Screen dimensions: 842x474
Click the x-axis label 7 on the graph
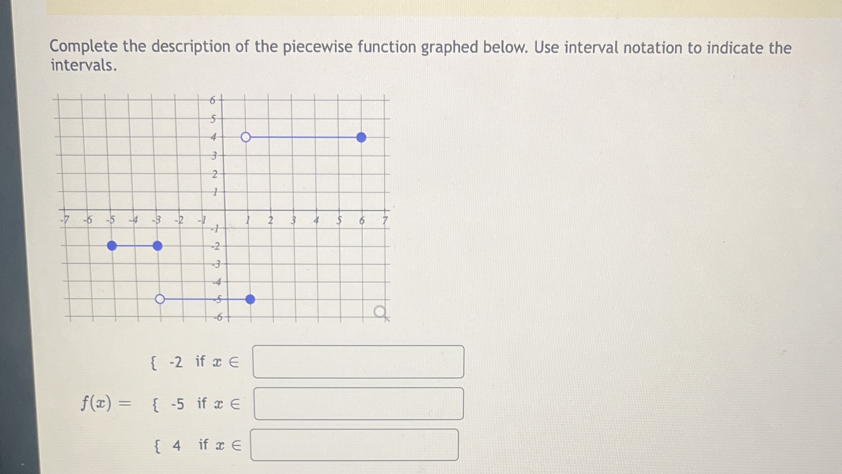click(x=385, y=220)
